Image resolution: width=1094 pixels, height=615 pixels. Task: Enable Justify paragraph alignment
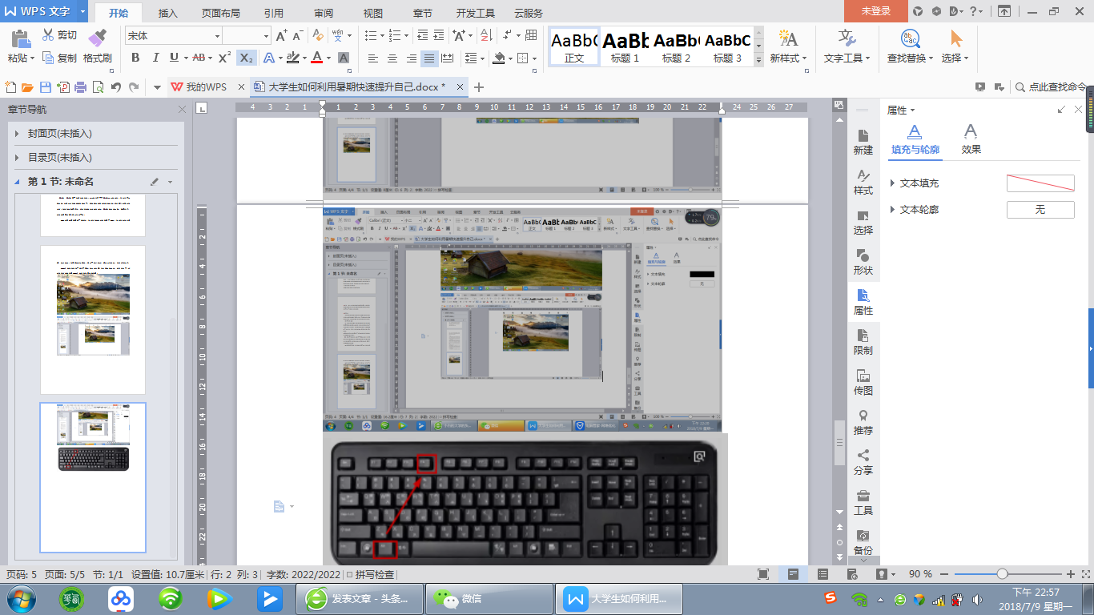pos(430,58)
